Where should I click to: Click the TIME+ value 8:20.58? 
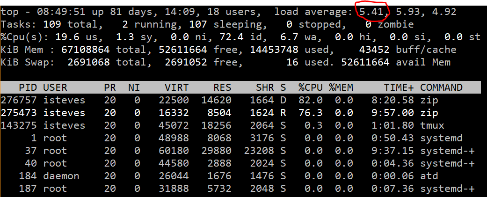(393, 100)
